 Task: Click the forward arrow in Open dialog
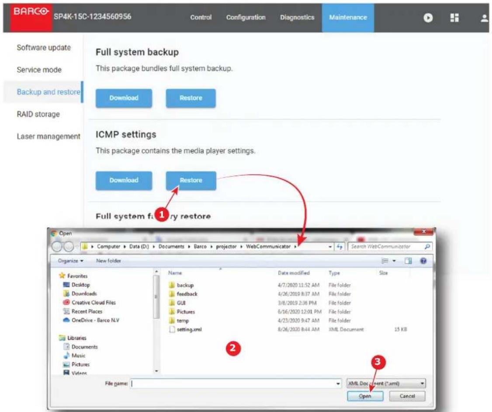pyautogui.click(x=69, y=247)
